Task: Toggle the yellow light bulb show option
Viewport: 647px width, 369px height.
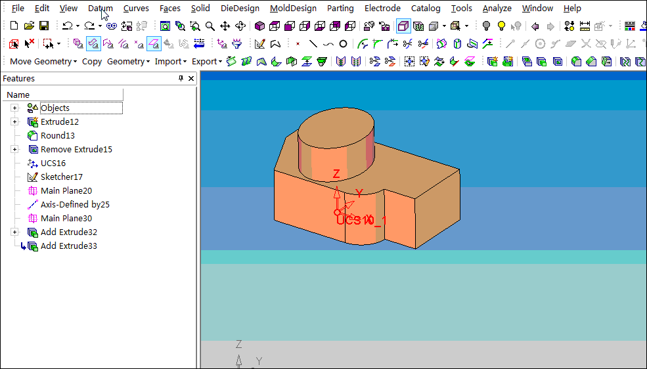Action: [502, 26]
